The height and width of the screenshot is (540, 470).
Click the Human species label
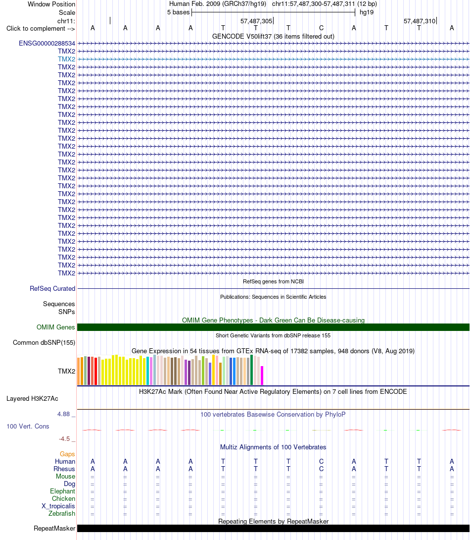pyautogui.click(x=65, y=462)
